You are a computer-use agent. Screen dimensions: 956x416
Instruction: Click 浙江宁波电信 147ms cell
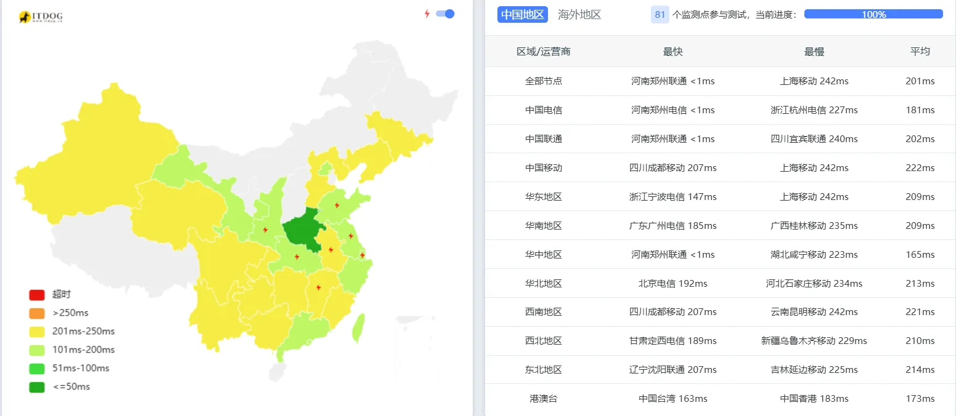click(673, 197)
